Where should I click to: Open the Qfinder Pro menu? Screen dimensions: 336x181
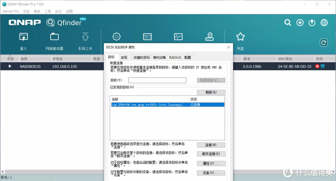(11, 12)
